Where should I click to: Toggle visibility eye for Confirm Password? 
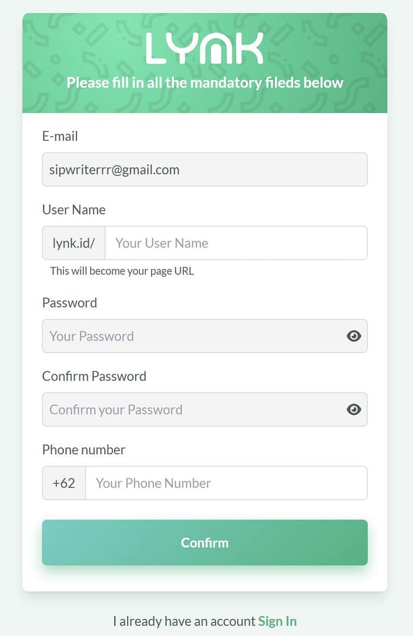pyautogui.click(x=354, y=410)
